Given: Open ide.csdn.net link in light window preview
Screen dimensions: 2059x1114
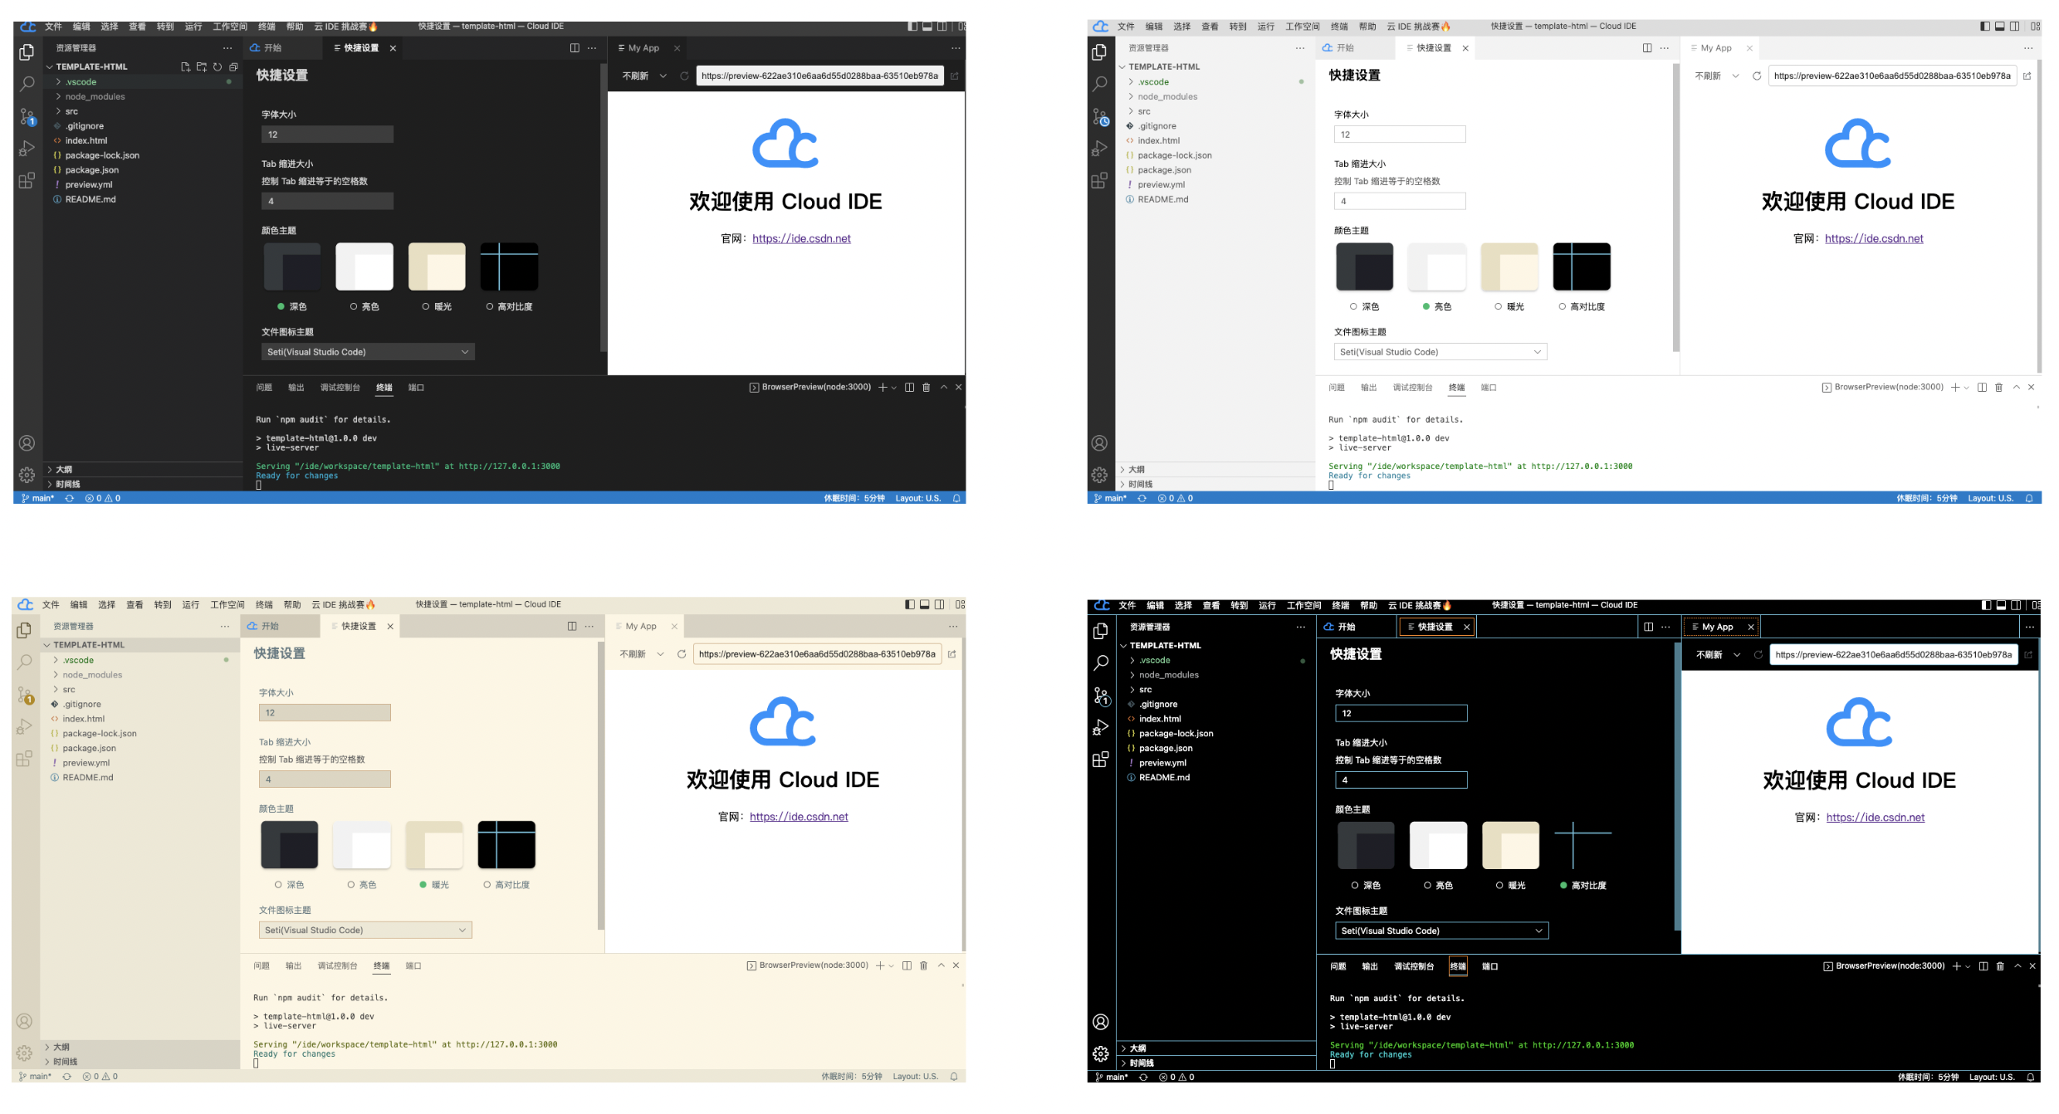Looking at the screenshot, I should tap(1874, 239).
